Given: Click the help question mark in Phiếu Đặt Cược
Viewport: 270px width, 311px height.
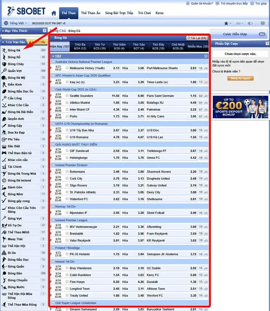Looking at the screenshot, I should pyautogui.click(x=267, y=44).
